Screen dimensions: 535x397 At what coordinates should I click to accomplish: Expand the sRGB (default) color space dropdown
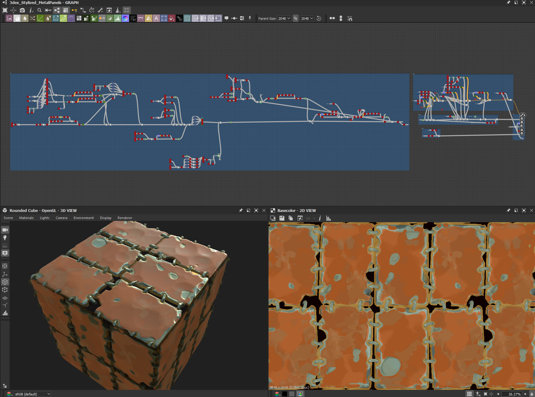pyautogui.click(x=33, y=394)
